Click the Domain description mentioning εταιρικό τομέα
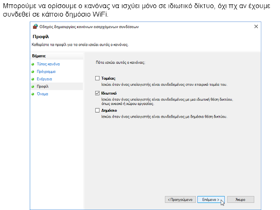The width and height of the screenshot is (280, 210). click(x=164, y=84)
